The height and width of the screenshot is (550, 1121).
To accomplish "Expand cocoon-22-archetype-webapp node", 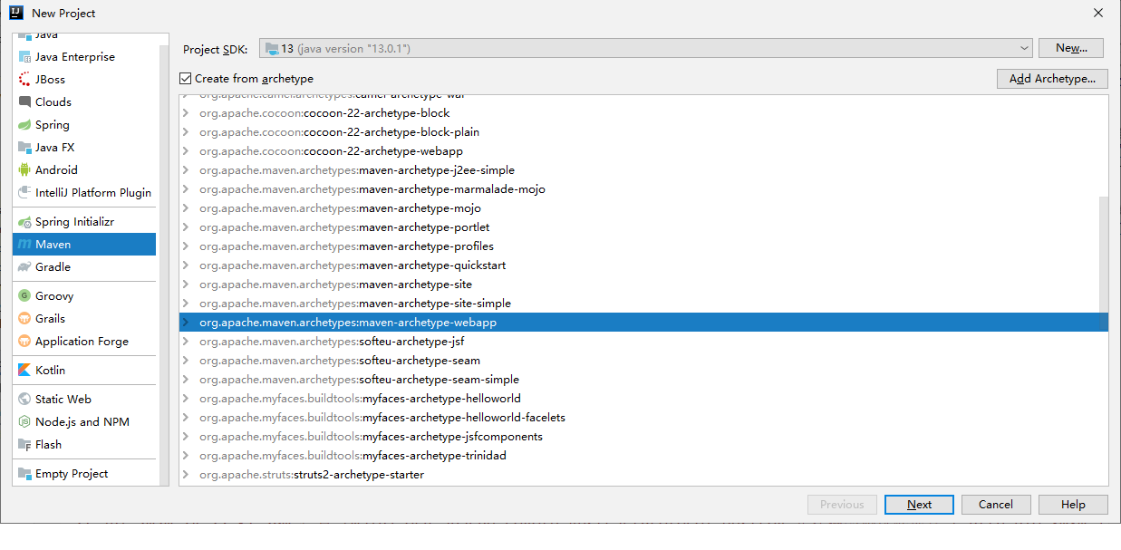I will coord(186,151).
